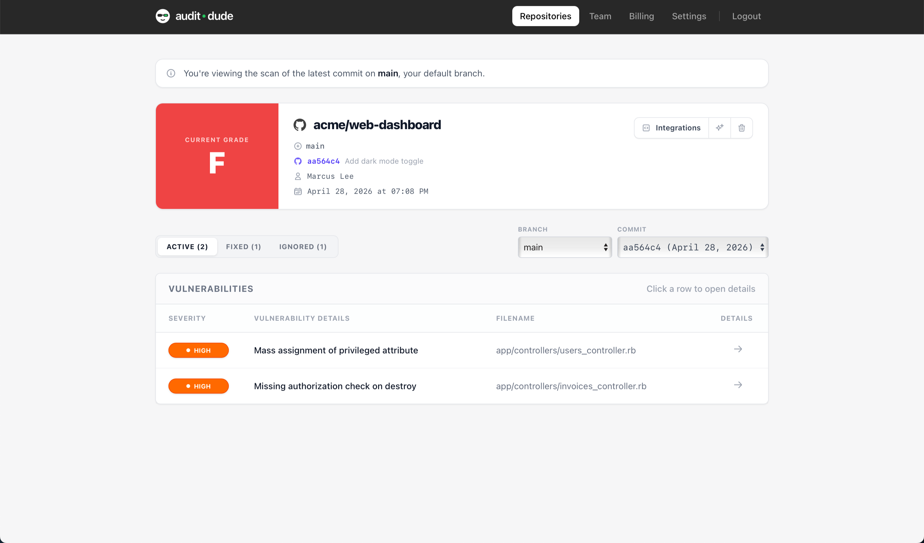Open the Billing section
924x543 pixels.
click(641, 16)
